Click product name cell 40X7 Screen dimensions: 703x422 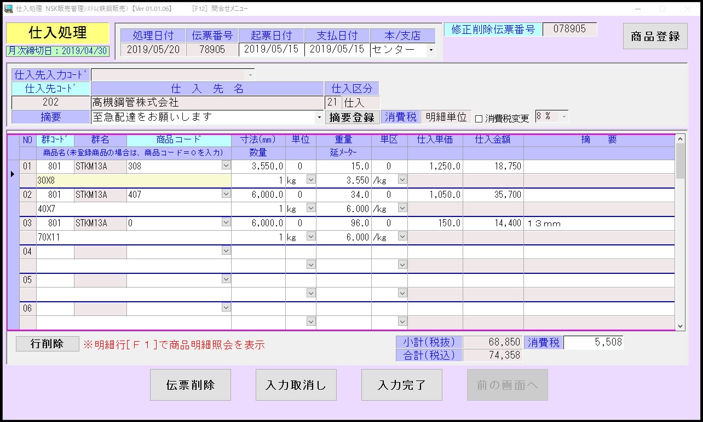pos(134,209)
